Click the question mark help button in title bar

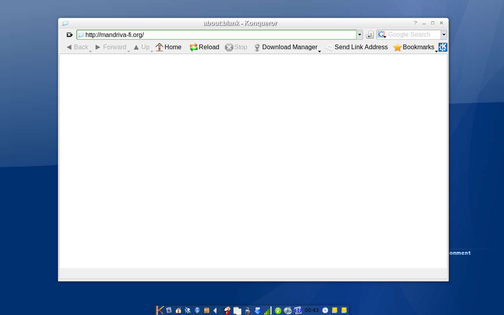coord(415,23)
